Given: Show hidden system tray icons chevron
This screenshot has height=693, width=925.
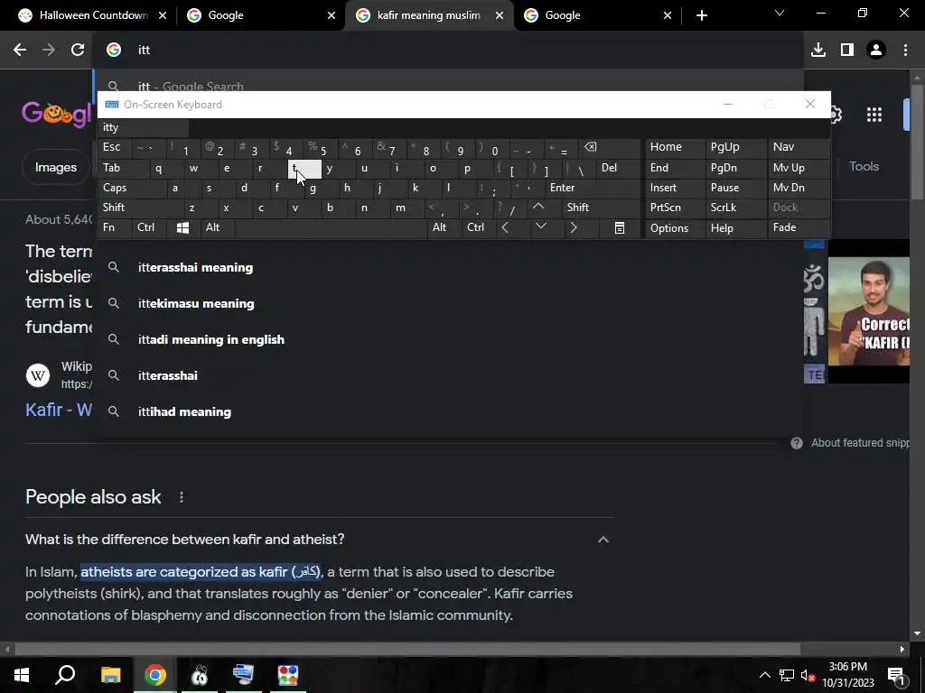Looking at the screenshot, I should click(x=764, y=675).
